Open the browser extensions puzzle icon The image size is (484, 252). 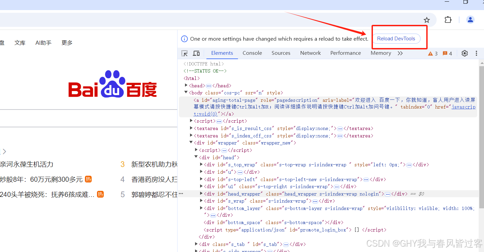click(x=448, y=20)
